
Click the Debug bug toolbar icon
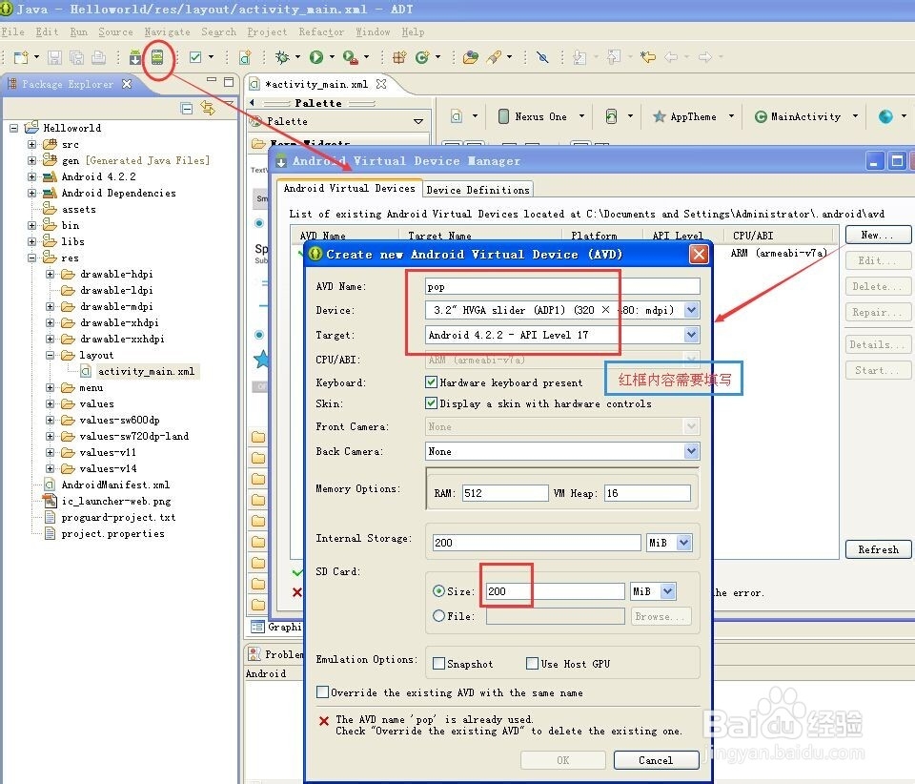282,56
